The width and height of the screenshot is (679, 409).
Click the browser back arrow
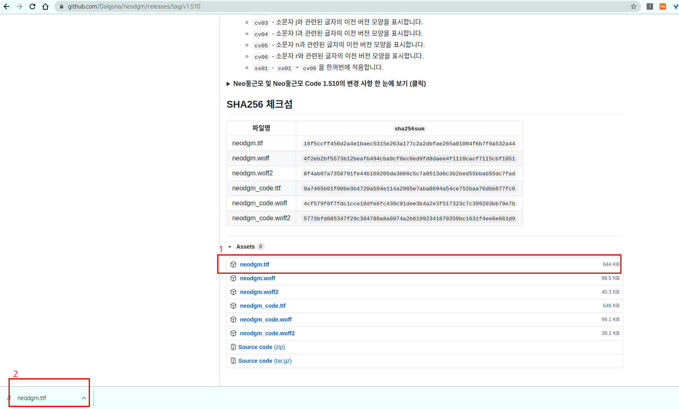[6, 6]
